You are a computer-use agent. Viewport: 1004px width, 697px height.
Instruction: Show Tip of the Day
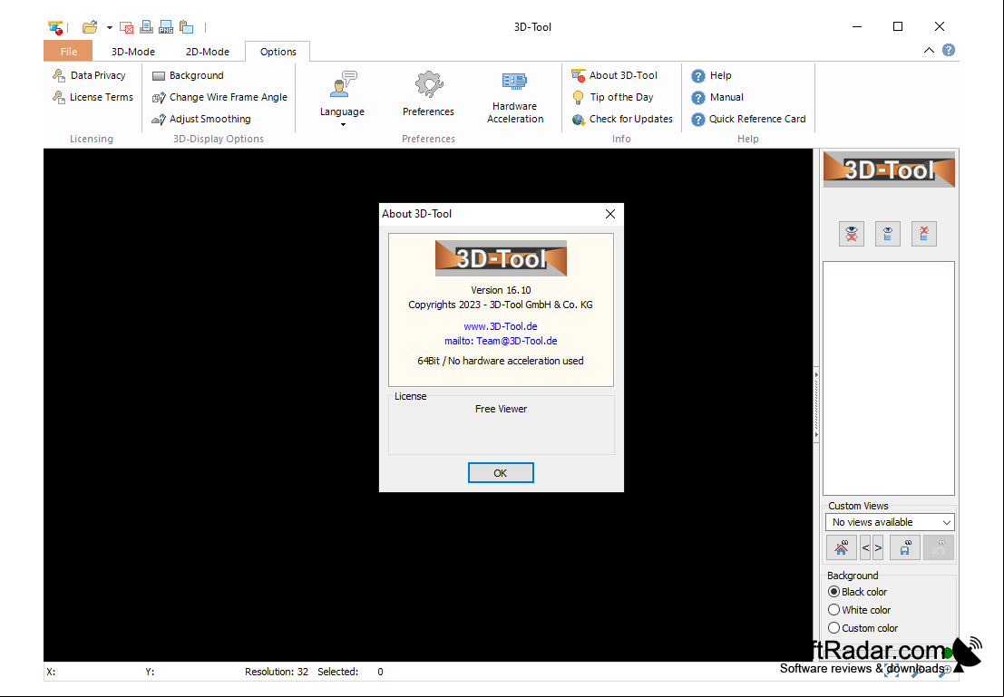tap(613, 97)
